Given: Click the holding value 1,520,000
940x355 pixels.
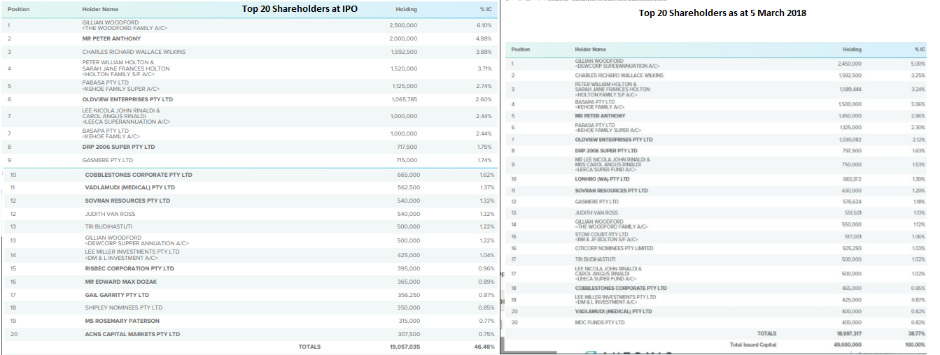Looking at the screenshot, I should (403, 68).
